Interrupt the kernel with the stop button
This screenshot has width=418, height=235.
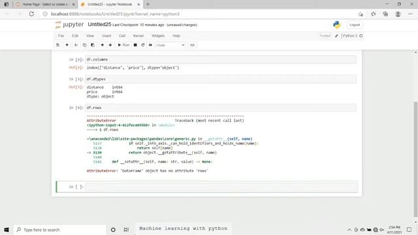[135, 45]
